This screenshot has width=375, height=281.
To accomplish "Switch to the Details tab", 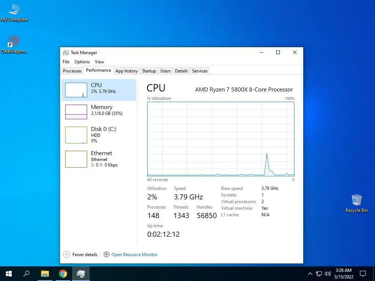I will tap(181, 71).
